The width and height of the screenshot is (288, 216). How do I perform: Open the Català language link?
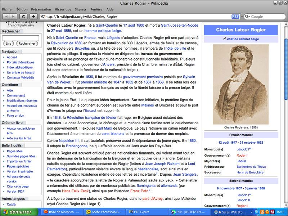point(11,204)
